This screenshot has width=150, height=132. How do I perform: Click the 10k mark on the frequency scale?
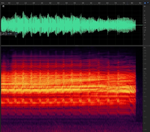(145, 69)
